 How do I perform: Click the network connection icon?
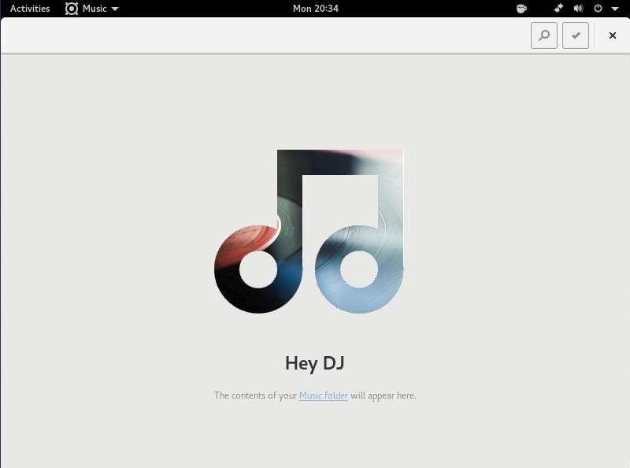coord(559,9)
